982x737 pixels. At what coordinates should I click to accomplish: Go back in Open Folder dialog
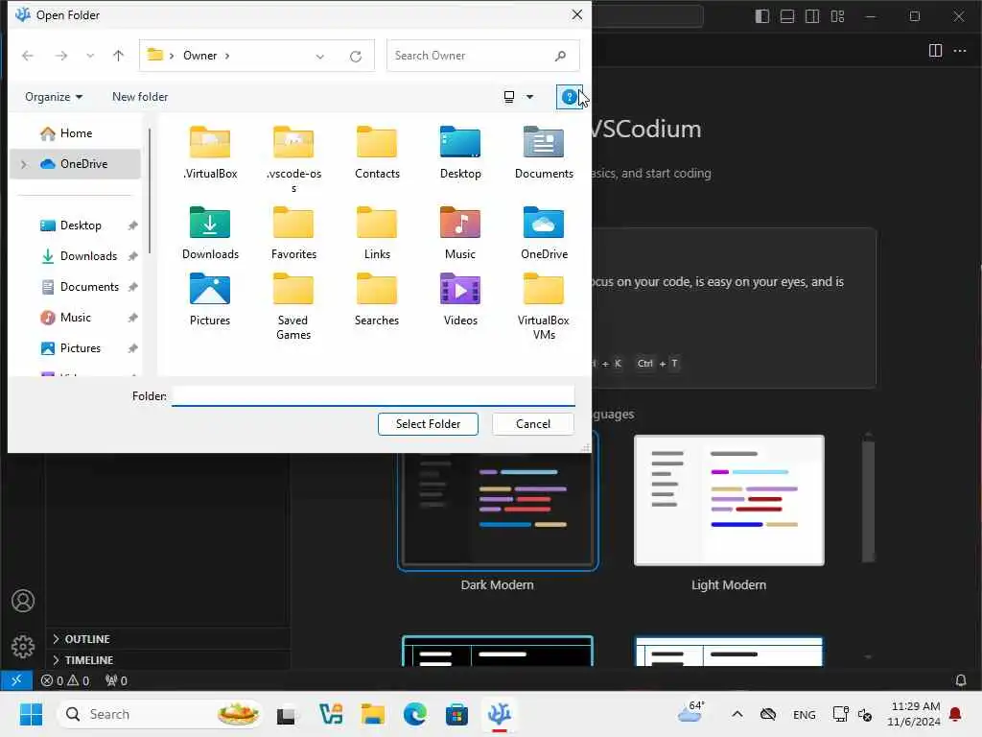28,56
